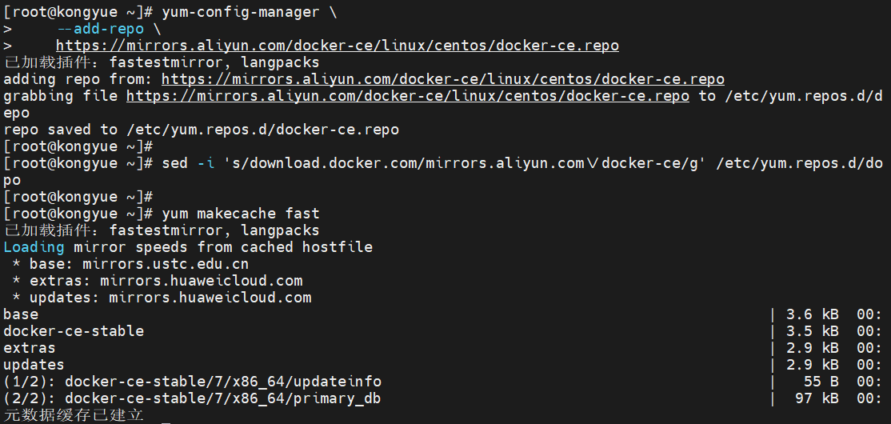Click the terminal cursor on the last line
Screen dimensions: 891x424
[x=166, y=416]
